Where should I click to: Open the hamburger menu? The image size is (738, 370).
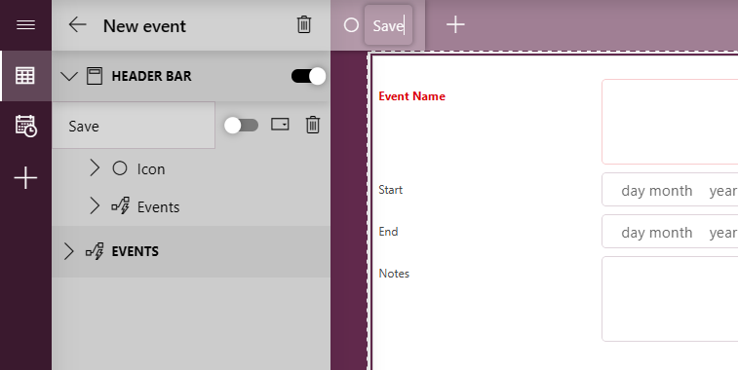pos(25,24)
